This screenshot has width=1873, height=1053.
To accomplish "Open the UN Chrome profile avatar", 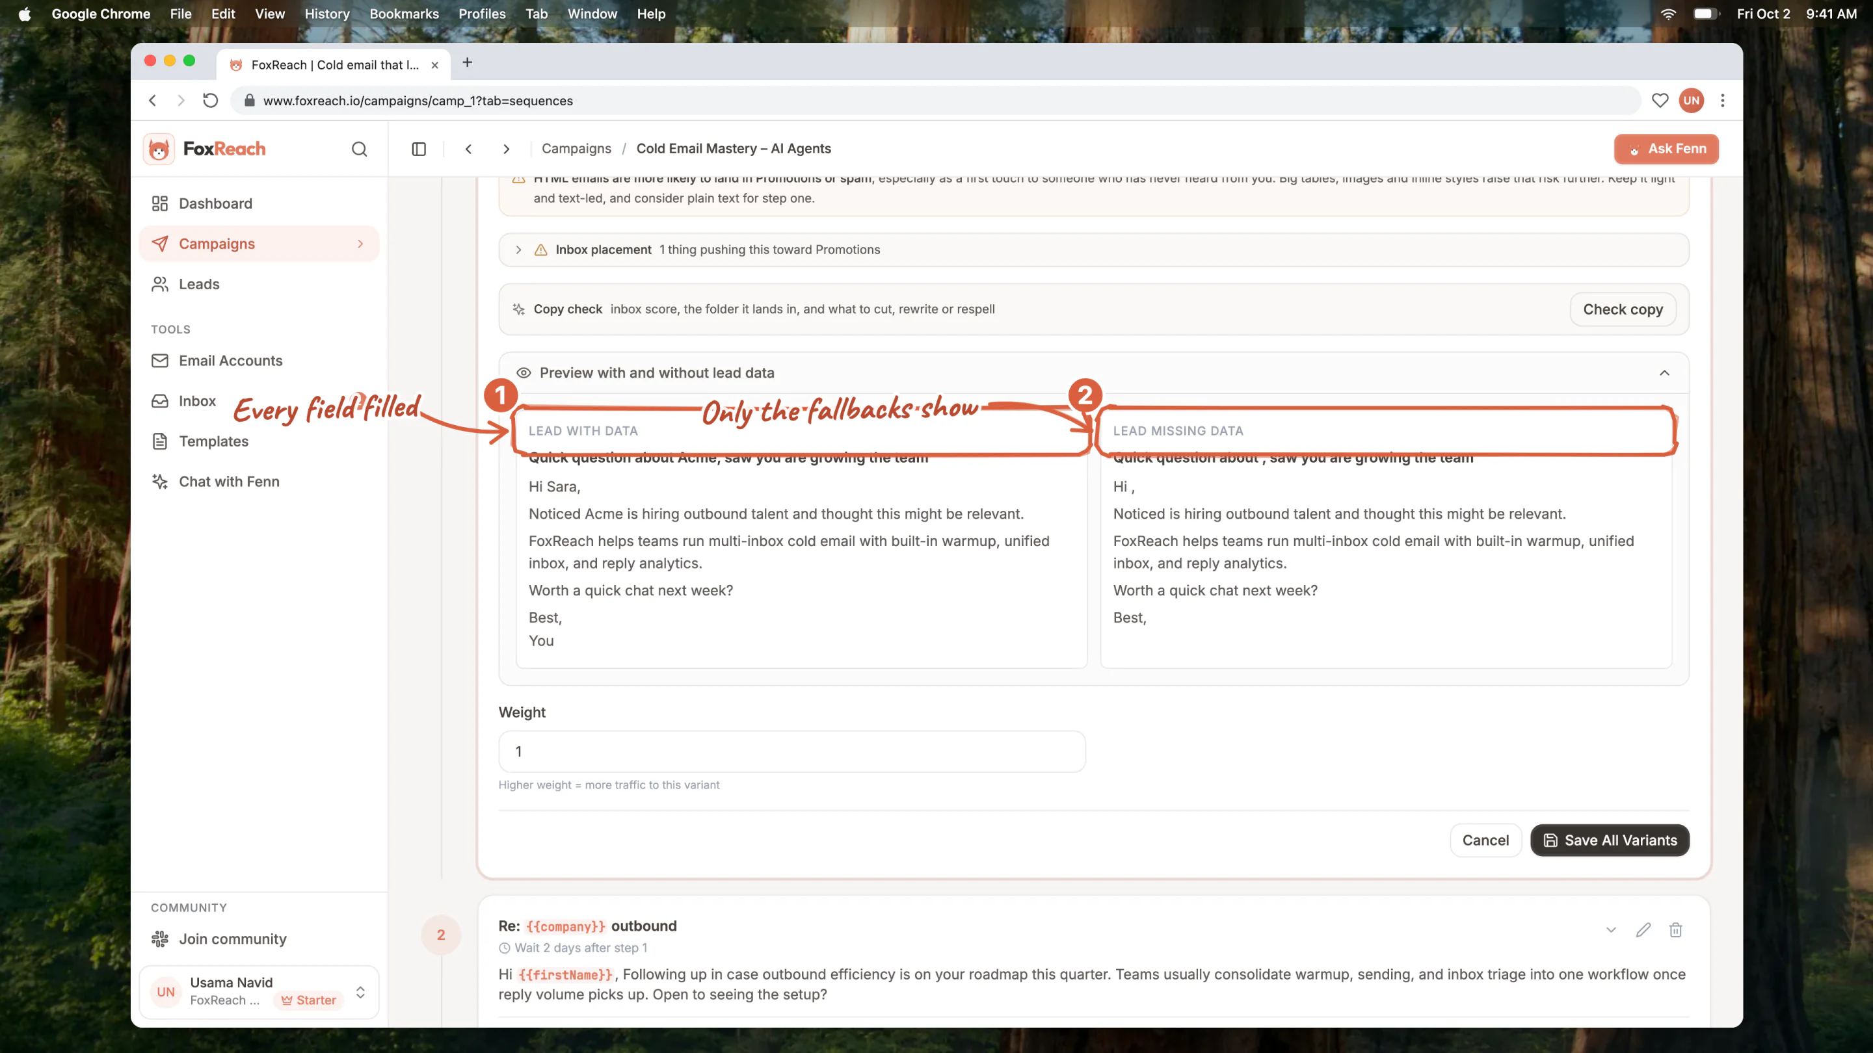I will click(1691, 101).
